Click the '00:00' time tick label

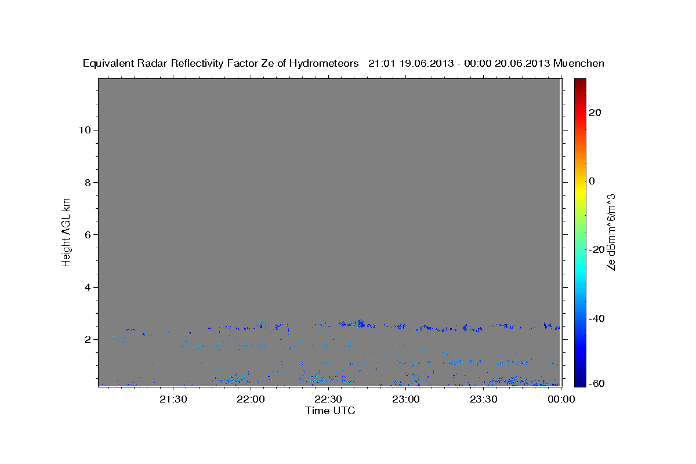pyautogui.click(x=561, y=399)
